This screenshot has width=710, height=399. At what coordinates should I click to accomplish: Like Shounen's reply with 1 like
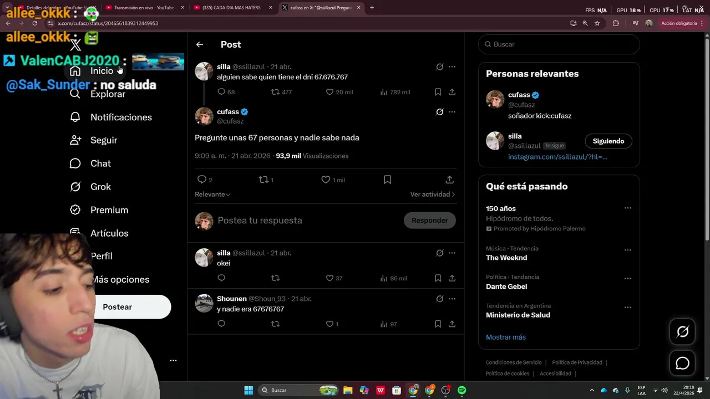click(x=329, y=324)
